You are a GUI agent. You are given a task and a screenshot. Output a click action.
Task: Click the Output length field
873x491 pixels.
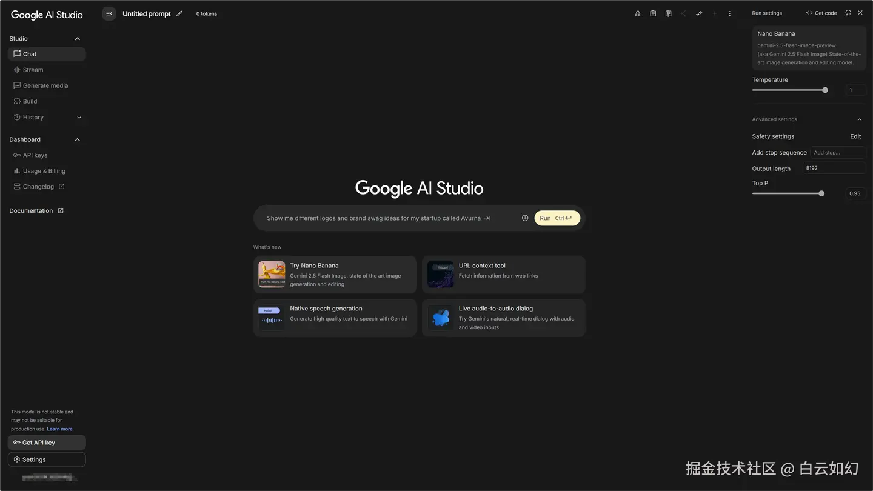[x=835, y=169]
